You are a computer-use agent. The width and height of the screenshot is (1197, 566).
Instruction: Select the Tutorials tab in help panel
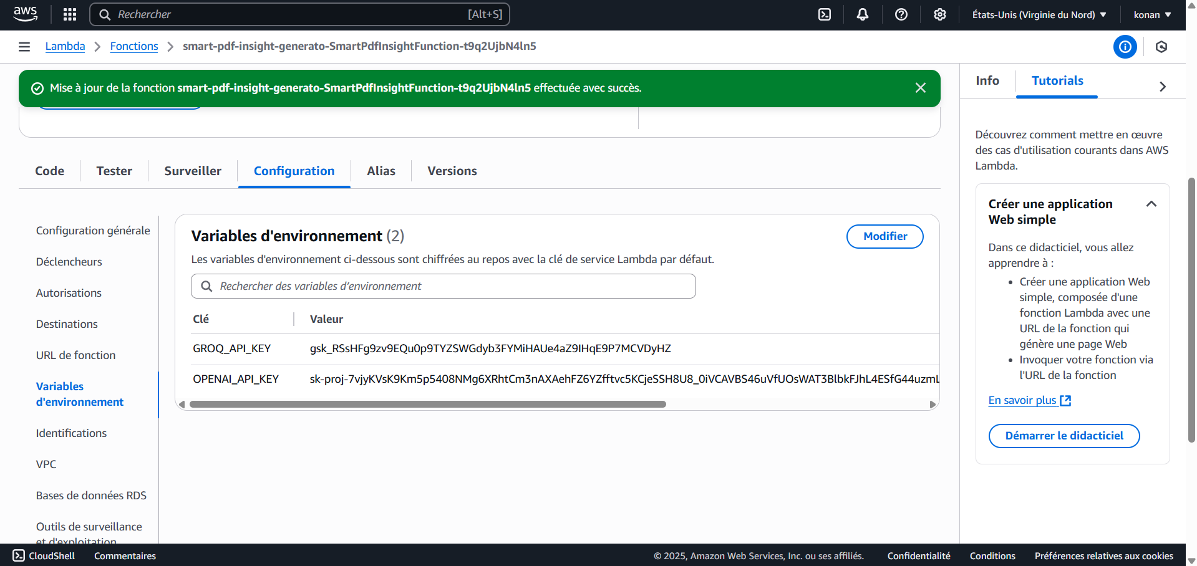(1057, 80)
